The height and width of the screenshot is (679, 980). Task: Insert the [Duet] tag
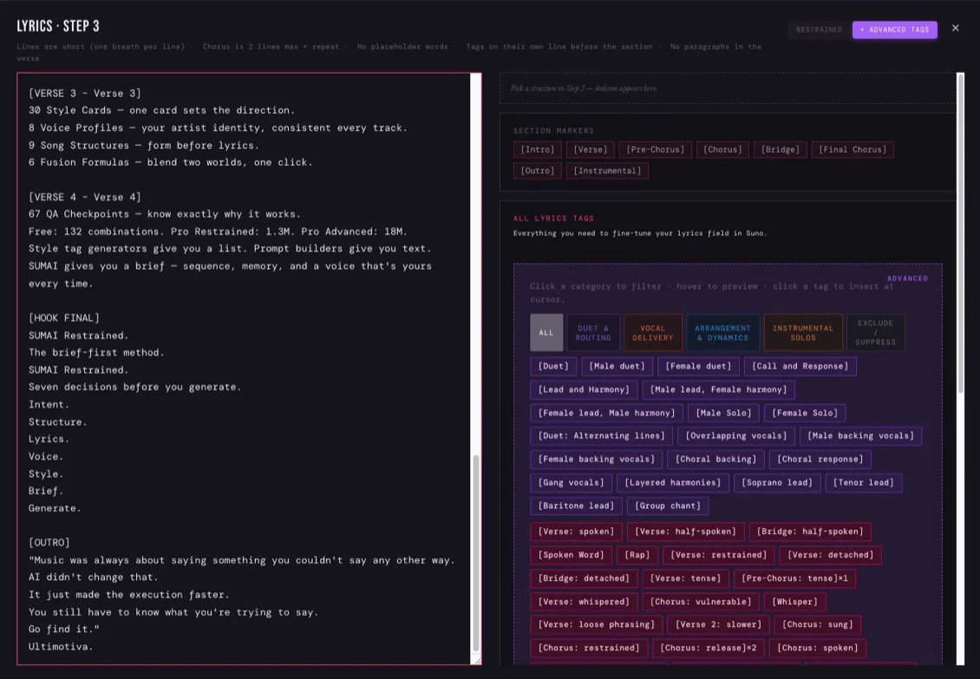coord(553,367)
